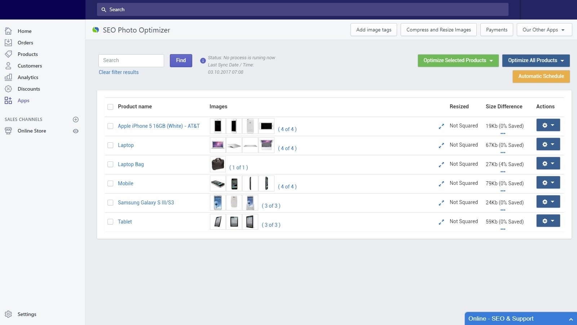The image size is (577, 325).
Task: Click the SEO Photo Optimizer logo
Action: pyautogui.click(x=96, y=30)
